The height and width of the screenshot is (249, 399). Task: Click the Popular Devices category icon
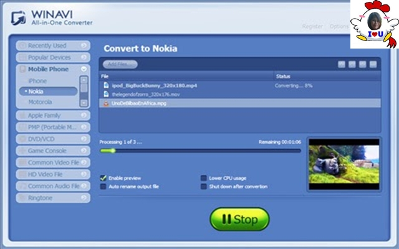(22, 57)
